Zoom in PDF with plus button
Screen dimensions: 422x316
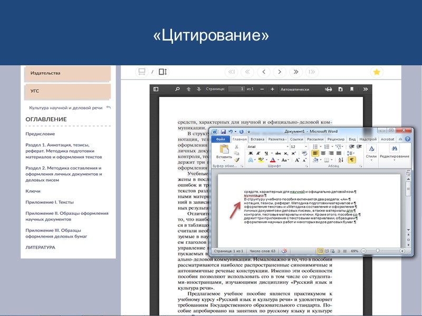272,89
